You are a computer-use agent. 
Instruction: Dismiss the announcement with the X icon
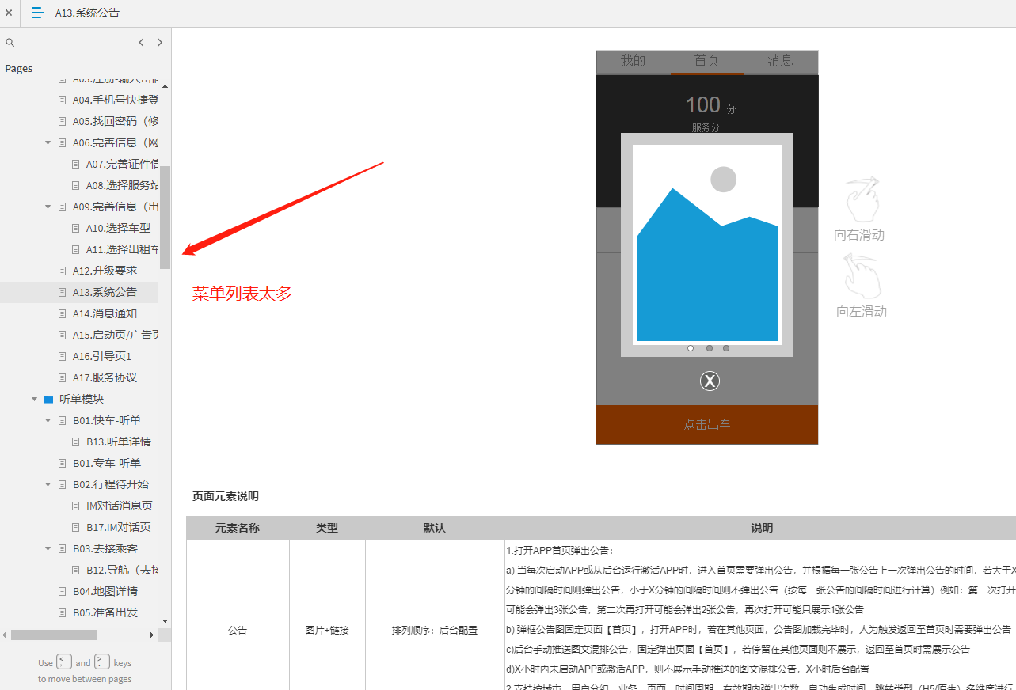coord(710,381)
